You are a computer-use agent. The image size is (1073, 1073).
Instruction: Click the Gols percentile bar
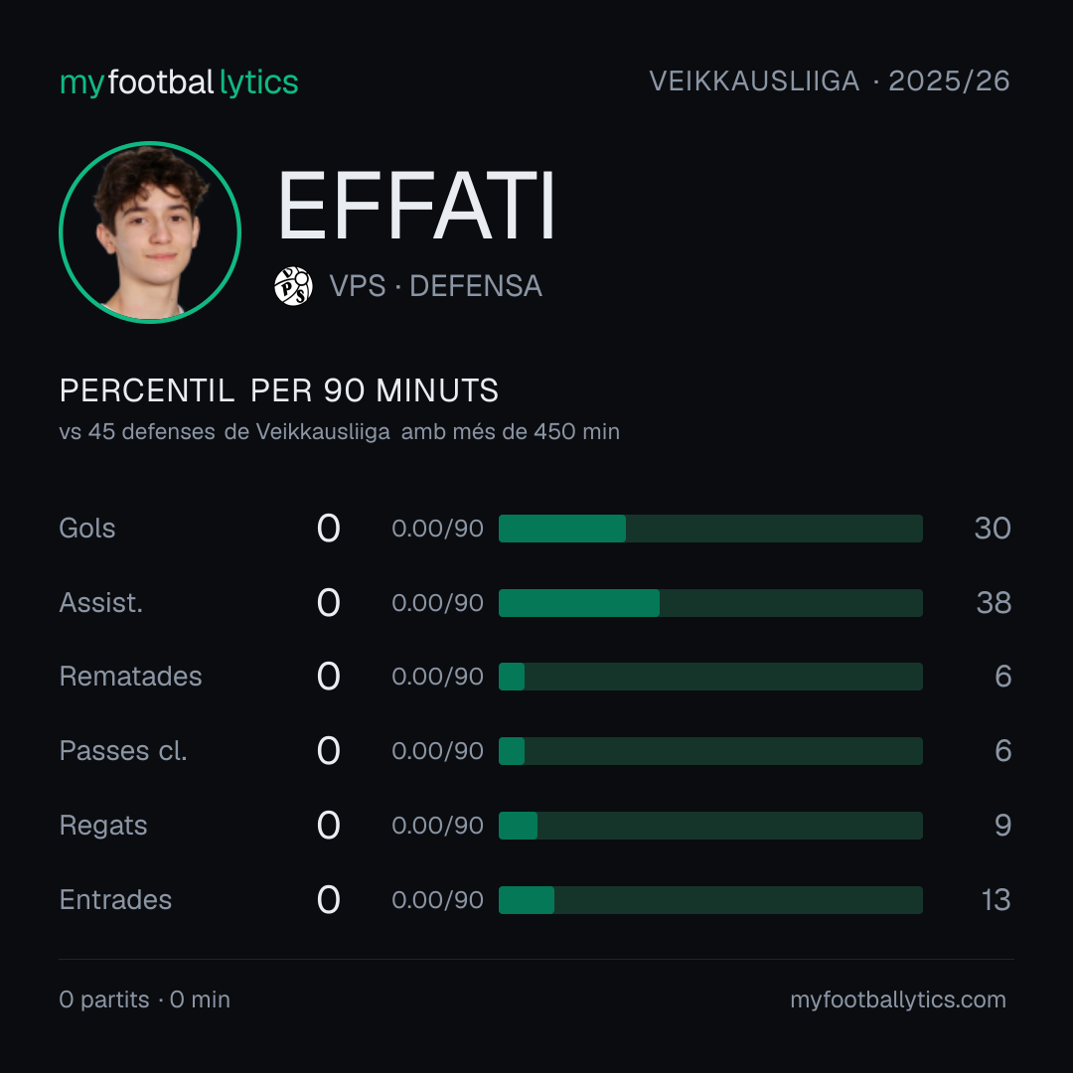coord(710,529)
